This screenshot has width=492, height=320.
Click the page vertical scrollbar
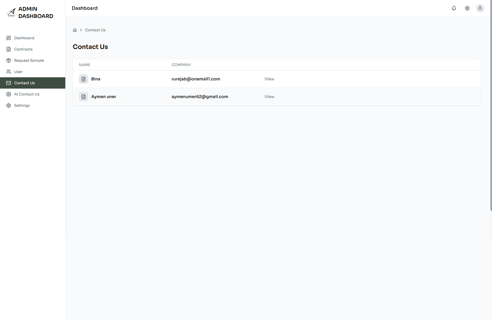(491, 116)
